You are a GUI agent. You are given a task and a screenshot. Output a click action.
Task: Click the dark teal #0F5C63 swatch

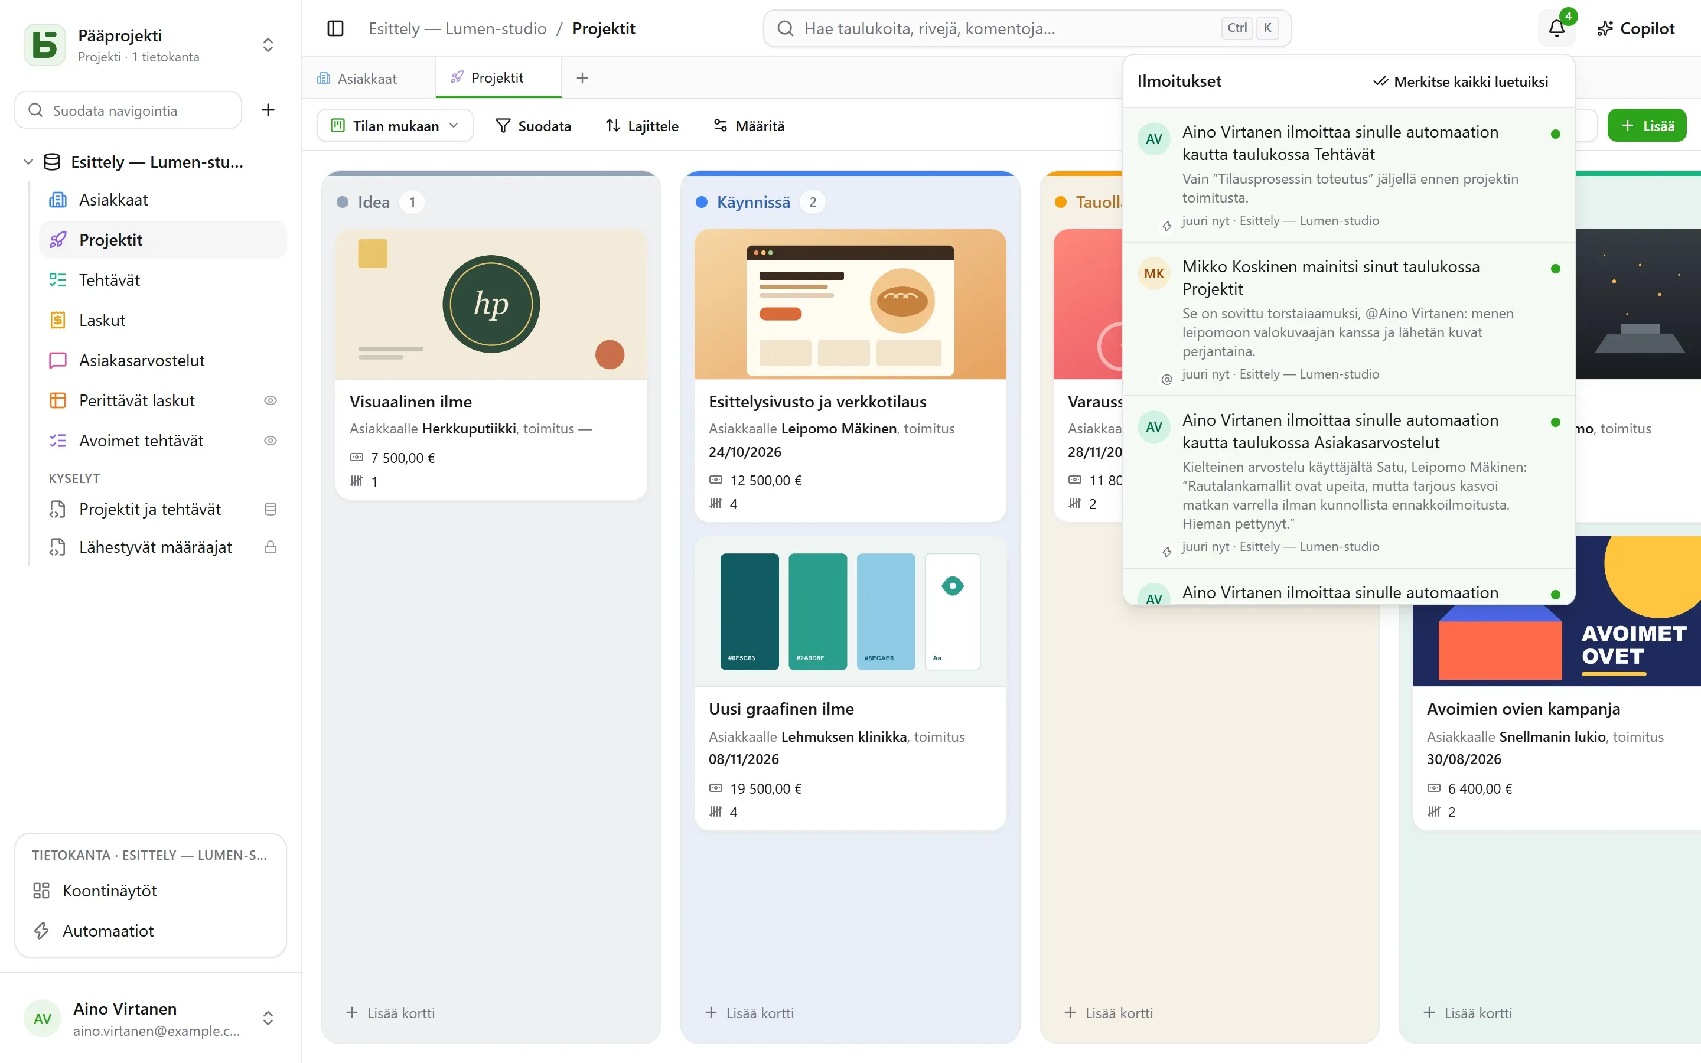point(750,611)
